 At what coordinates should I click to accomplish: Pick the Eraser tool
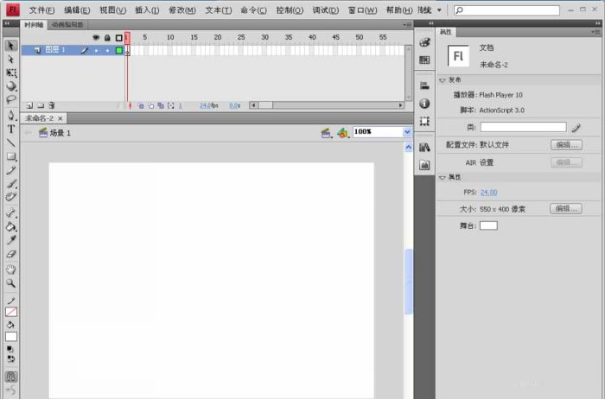(11, 254)
